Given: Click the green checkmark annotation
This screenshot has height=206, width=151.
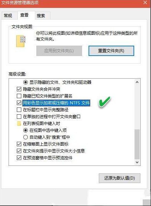Looking at the screenshot, I should [x=104, y=102].
